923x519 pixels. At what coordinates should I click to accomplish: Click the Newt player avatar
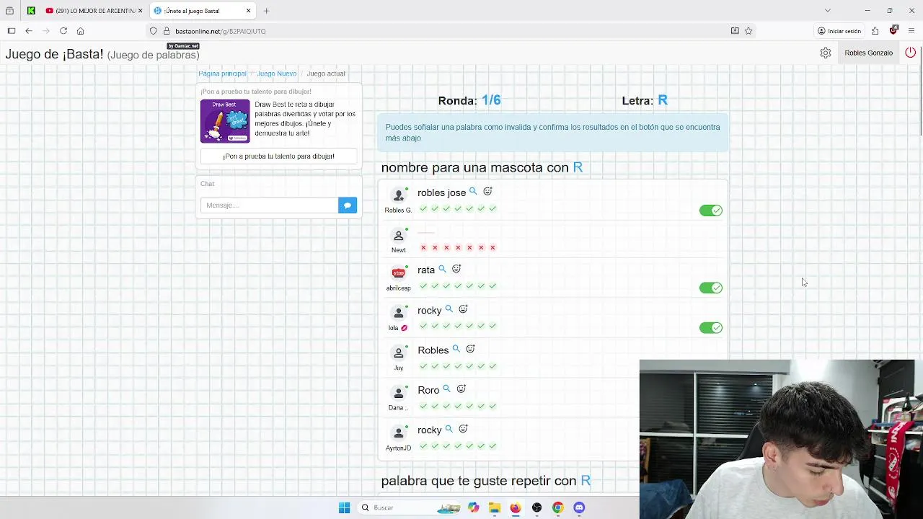coord(398,236)
